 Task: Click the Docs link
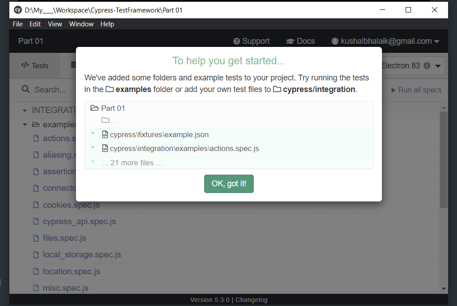[300, 41]
